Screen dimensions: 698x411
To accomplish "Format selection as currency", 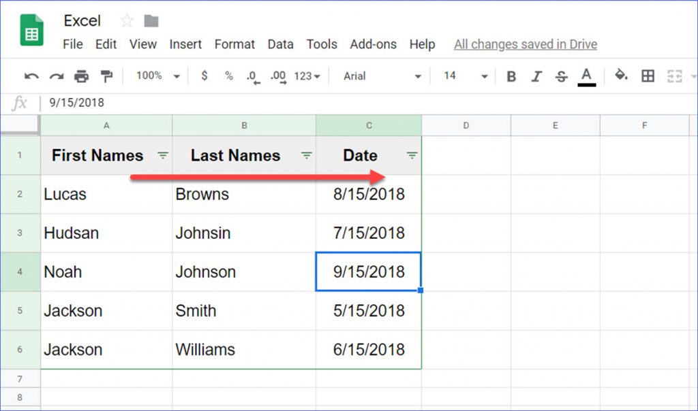I will tap(204, 76).
